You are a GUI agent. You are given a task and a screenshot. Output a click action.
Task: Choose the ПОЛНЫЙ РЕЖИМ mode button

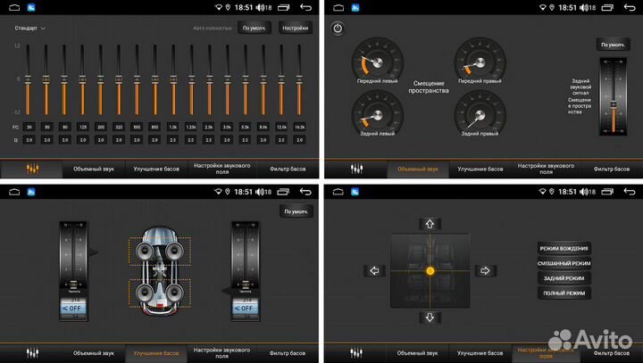click(564, 293)
